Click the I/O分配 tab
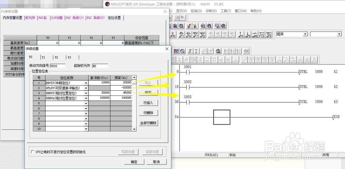Screen dimensions: 345x169 click(57, 18)
